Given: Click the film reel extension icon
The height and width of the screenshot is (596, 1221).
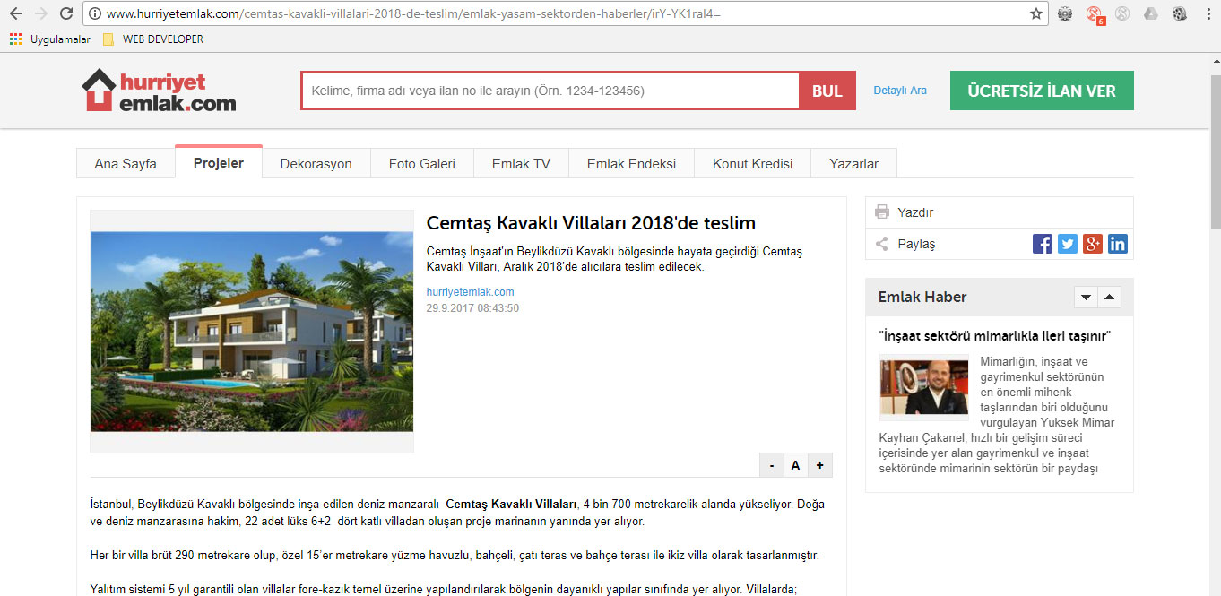Looking at the screenshot, I should [1180, 13].
